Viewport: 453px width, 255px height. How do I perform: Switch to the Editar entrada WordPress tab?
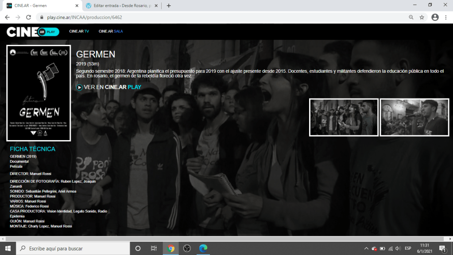[x=122, y=6]
